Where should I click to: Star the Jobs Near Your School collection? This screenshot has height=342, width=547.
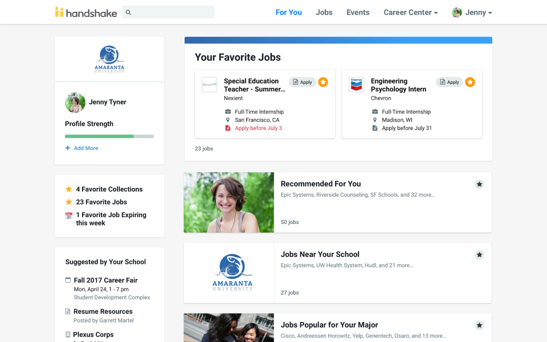[479, 255]
